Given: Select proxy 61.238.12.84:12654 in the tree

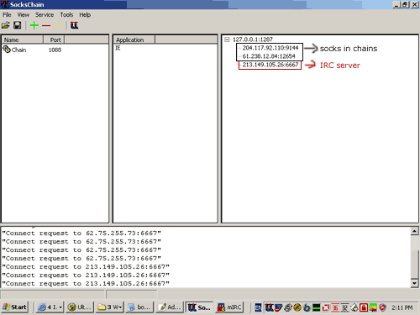Looking at the screenshot, I should (269, 56).
